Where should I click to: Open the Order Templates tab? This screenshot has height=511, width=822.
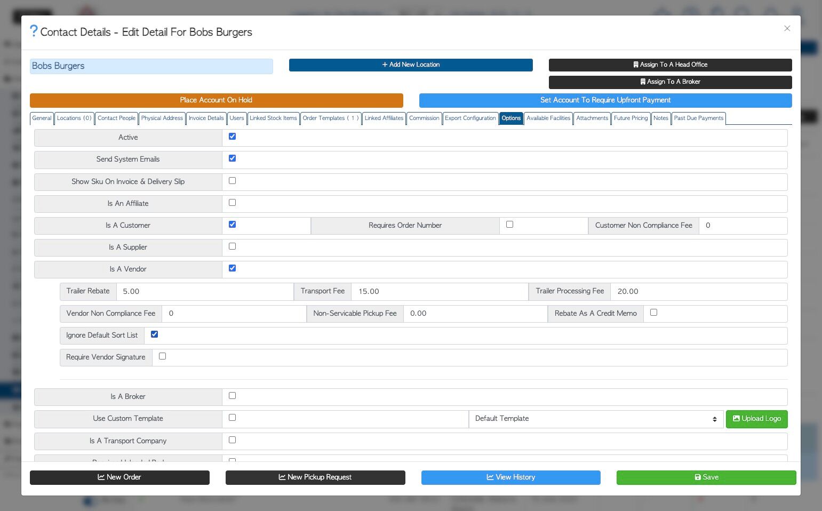(x=331, y=118)
